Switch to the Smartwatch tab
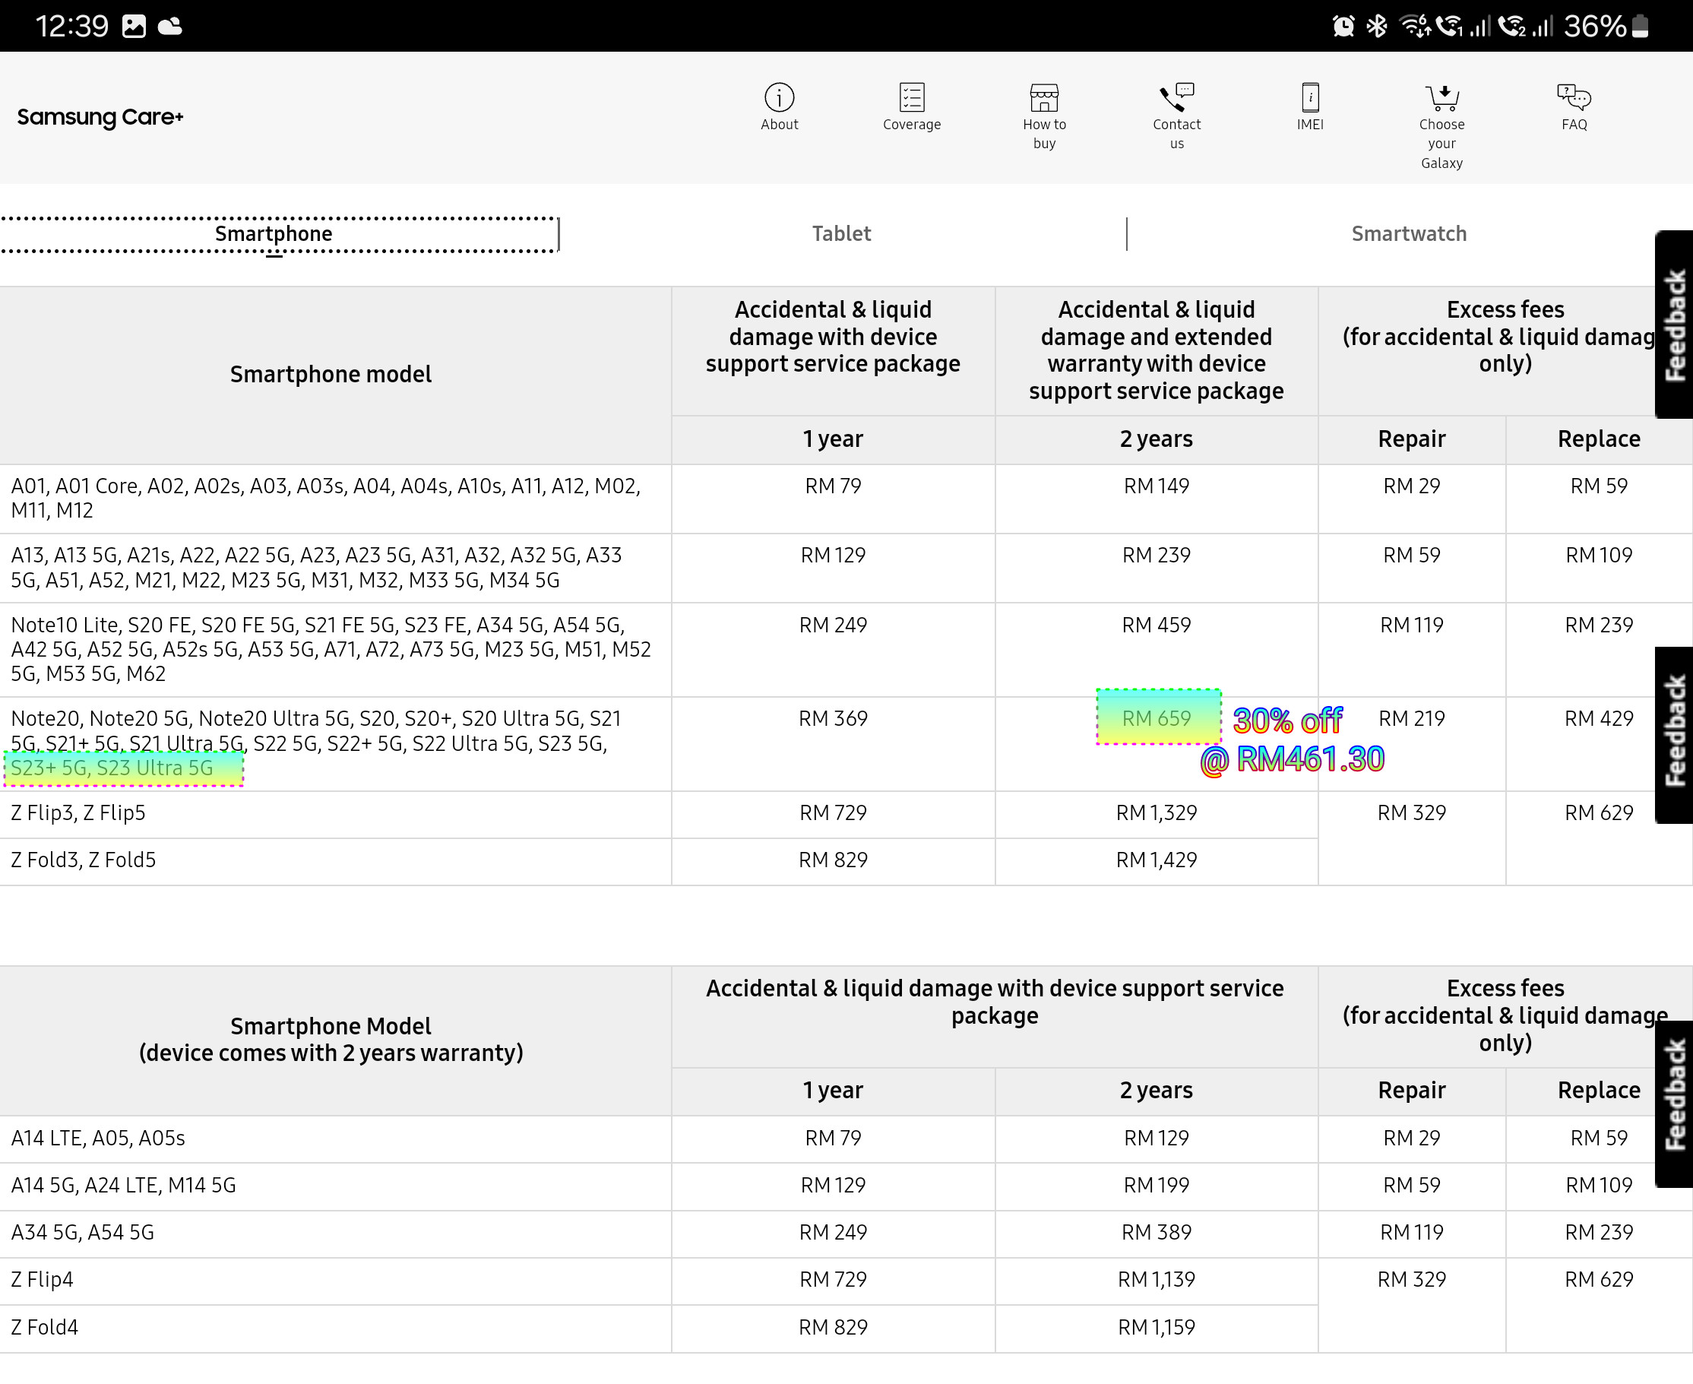Viewport: 1693px width, 1384px height. [x=1409, y=233]
